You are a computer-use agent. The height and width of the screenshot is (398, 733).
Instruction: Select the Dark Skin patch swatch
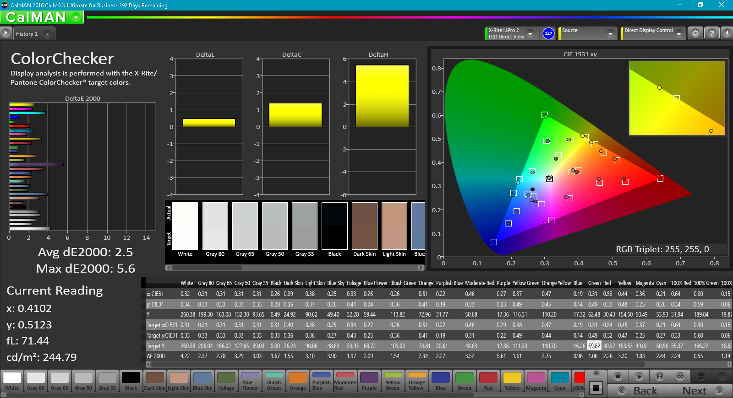[155, 381]
